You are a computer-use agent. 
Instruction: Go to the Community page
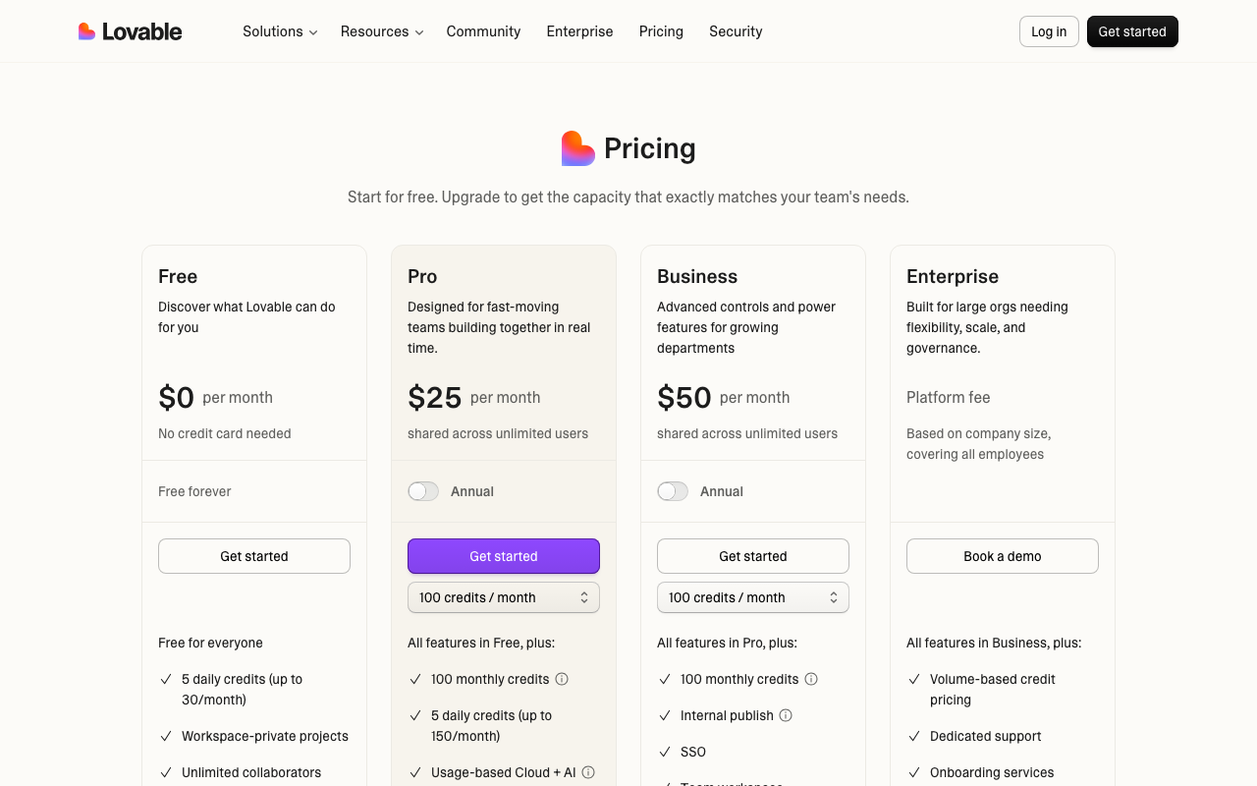(483, 31)
